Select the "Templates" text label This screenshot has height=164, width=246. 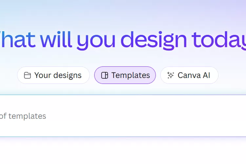click(x=131, y=75)
